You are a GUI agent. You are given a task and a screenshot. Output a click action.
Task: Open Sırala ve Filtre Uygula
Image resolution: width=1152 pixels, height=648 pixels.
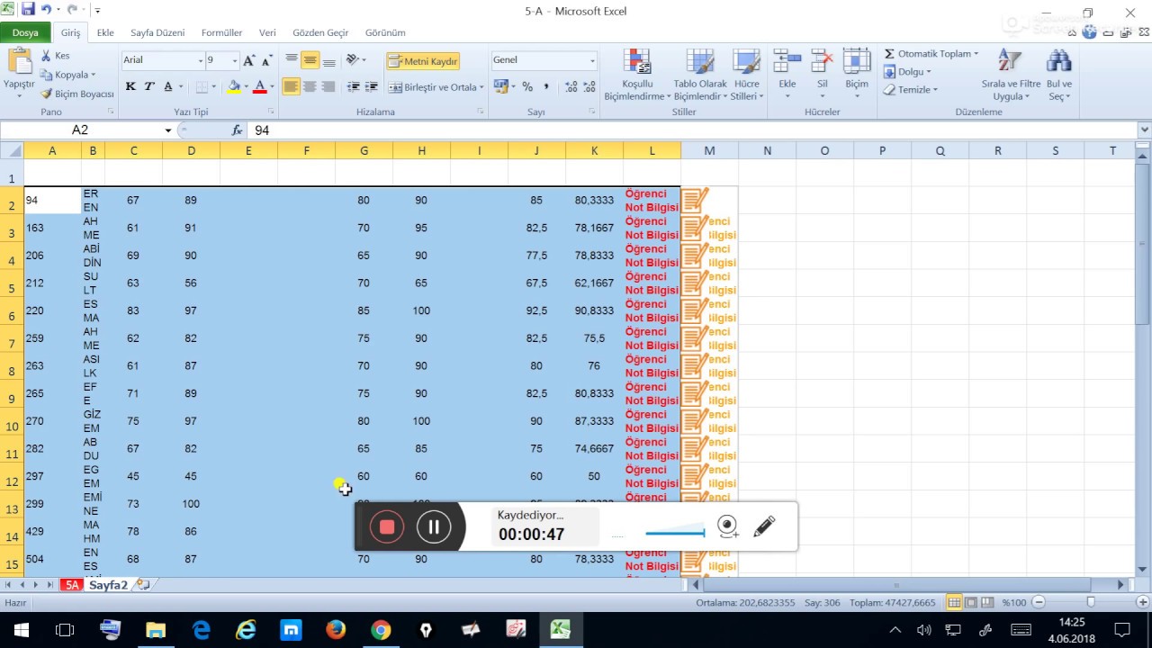pos(1009,76)
